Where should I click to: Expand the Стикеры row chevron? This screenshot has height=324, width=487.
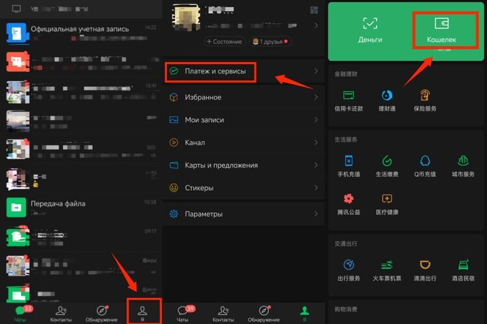tap(316, 187)
